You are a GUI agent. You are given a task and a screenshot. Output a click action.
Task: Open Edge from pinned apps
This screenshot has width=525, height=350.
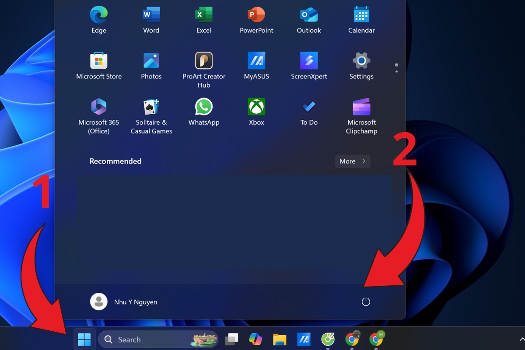pos(99,20)
